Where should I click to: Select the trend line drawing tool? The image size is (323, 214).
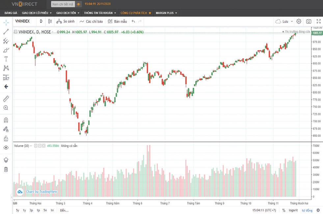point(6,32)
